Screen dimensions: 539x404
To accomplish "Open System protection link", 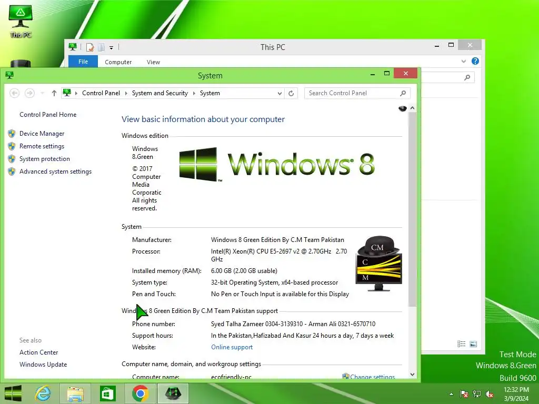I will (45, 159).
